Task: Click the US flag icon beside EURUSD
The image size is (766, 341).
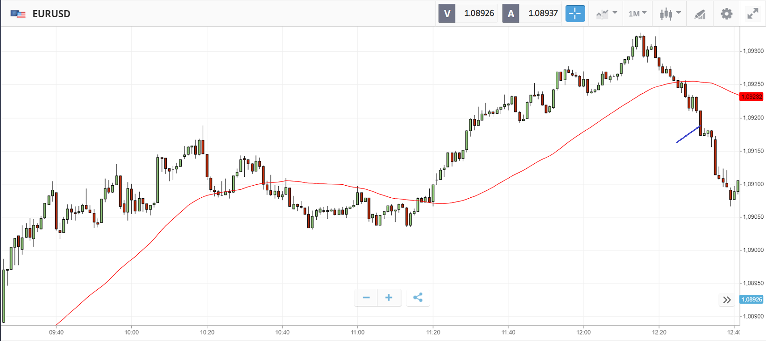Action: point(18,14)
